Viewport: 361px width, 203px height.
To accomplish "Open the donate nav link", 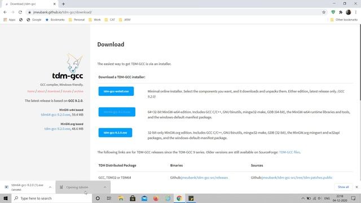I will click(67, 91).
